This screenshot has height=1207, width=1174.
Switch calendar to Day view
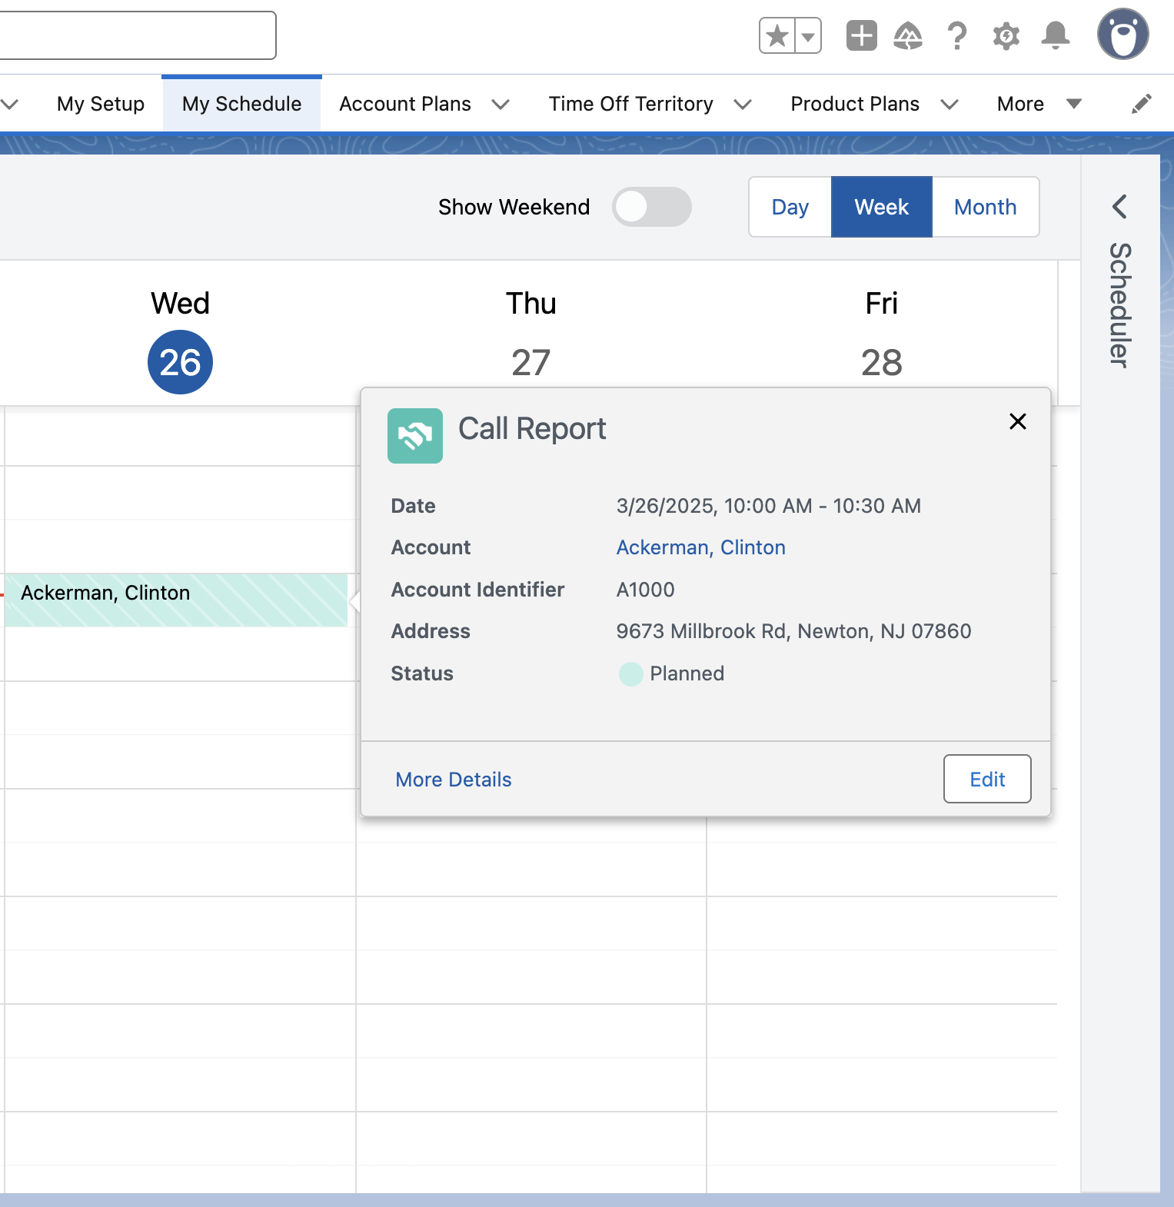790,207
